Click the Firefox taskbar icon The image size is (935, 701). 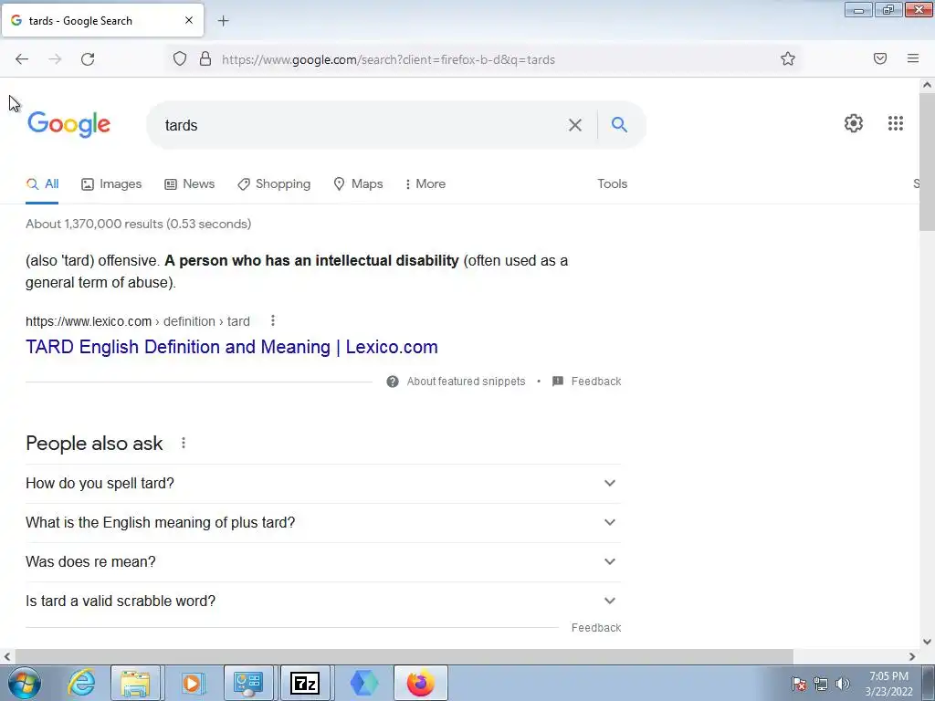tap(420, 683)
